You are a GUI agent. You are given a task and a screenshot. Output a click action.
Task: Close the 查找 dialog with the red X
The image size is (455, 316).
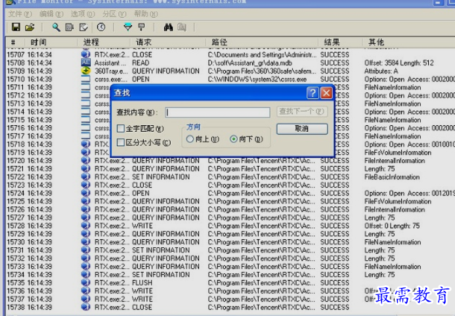click(x=326, y=93)
